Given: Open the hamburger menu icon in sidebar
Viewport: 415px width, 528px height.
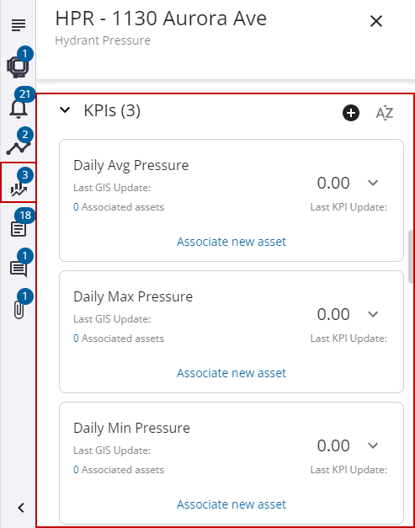Looking at the screenshot, I should pos(19,25).
